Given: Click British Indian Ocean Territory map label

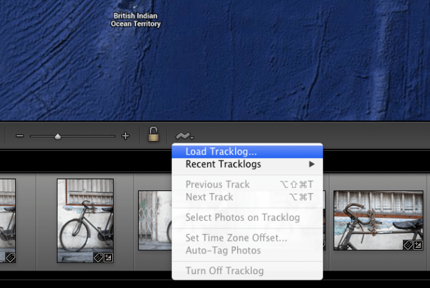Looking at the screenshot, I should tap(135, 19).
